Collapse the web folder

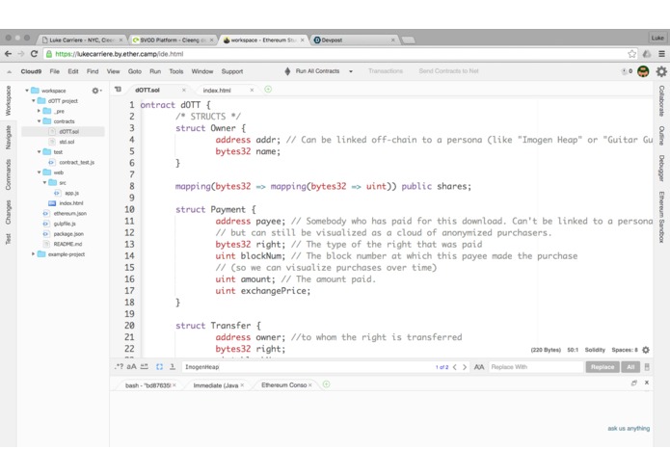click(x=39, y=172)
